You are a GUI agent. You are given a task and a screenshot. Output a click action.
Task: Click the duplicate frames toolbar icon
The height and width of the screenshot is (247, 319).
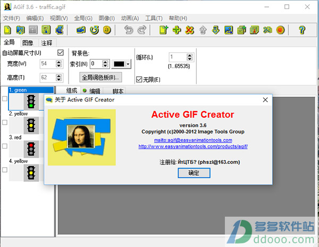click(241, 30)
